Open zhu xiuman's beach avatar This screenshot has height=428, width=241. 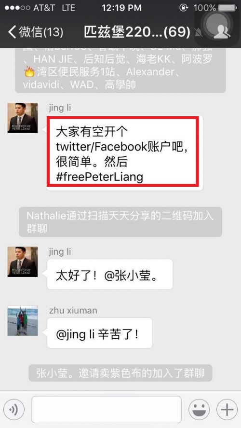[23, 320]
